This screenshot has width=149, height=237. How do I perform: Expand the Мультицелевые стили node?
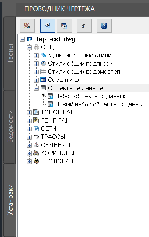point(36,56)
